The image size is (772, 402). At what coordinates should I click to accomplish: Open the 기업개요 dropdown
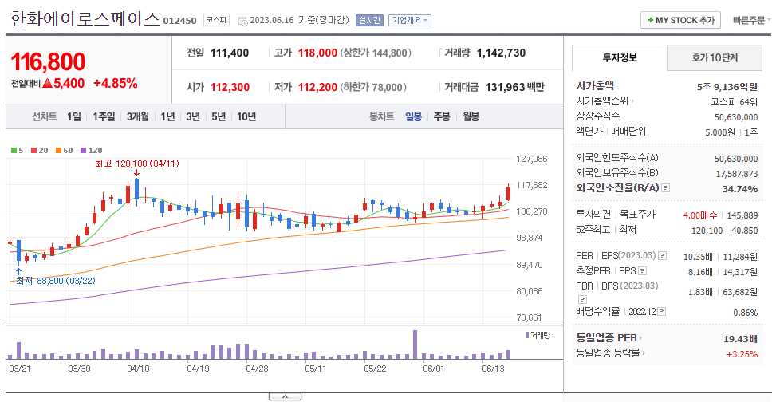coord(410,20)
